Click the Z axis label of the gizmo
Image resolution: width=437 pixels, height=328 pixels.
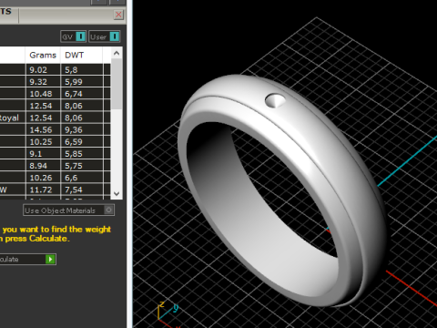click(x=162, y=304)
